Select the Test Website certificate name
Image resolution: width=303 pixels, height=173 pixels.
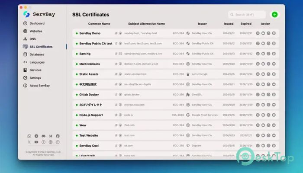tap(88, 135)
